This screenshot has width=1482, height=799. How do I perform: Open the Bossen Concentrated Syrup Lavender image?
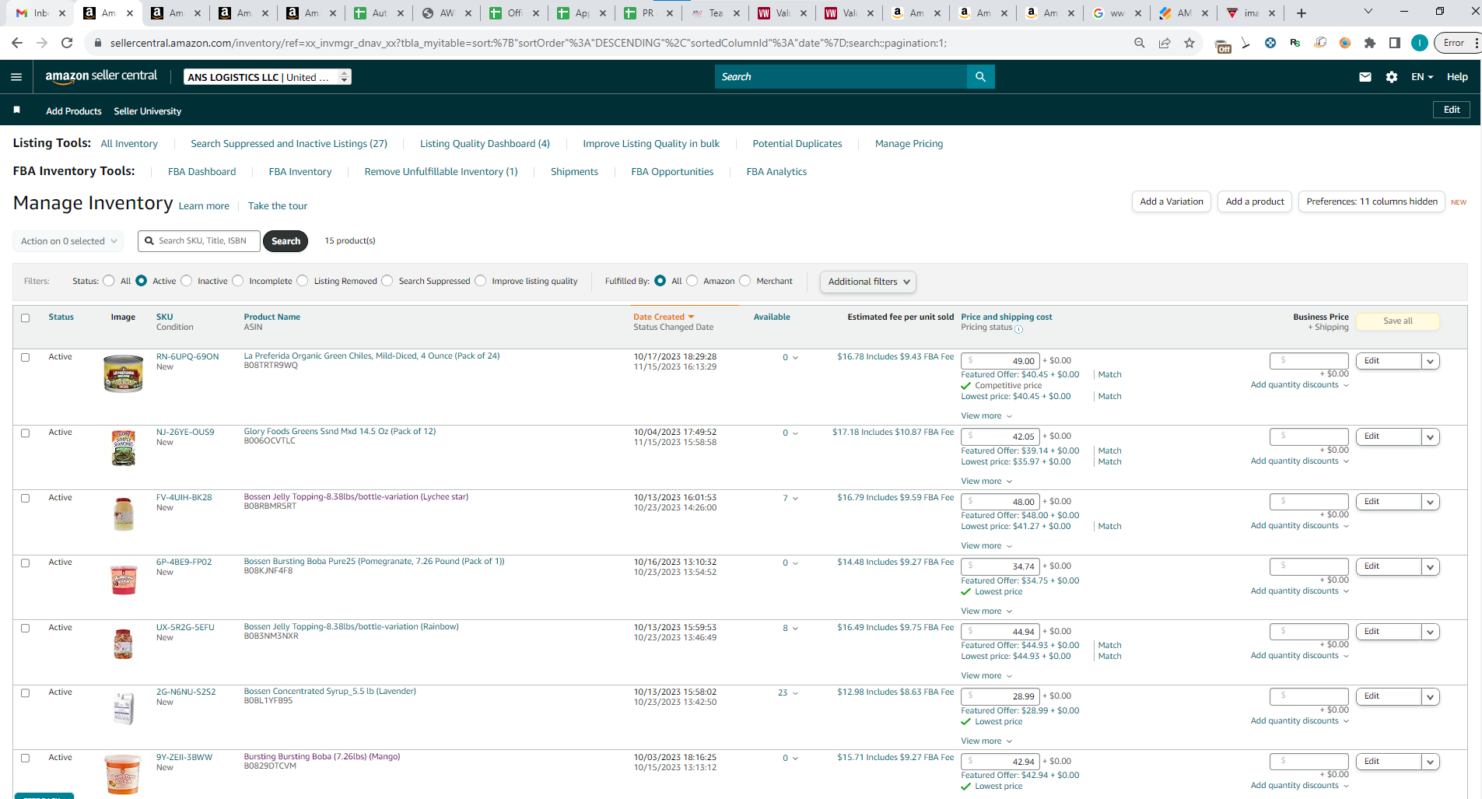pyautogui.click(x=123, y=708)
